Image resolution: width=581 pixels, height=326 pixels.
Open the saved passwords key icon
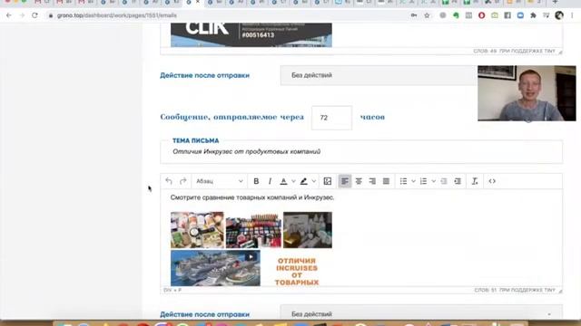[414, 15]
